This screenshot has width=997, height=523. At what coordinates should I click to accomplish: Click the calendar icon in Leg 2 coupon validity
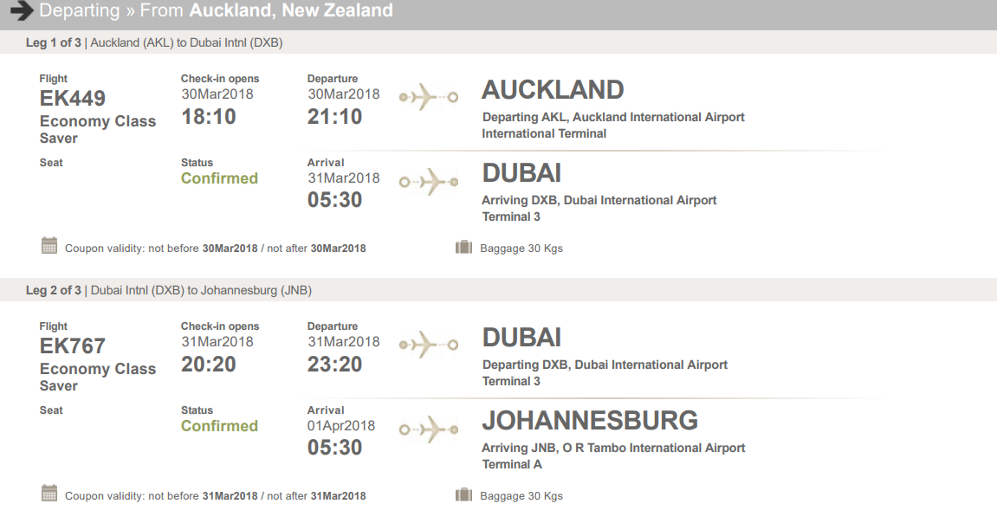coord(49,494)
